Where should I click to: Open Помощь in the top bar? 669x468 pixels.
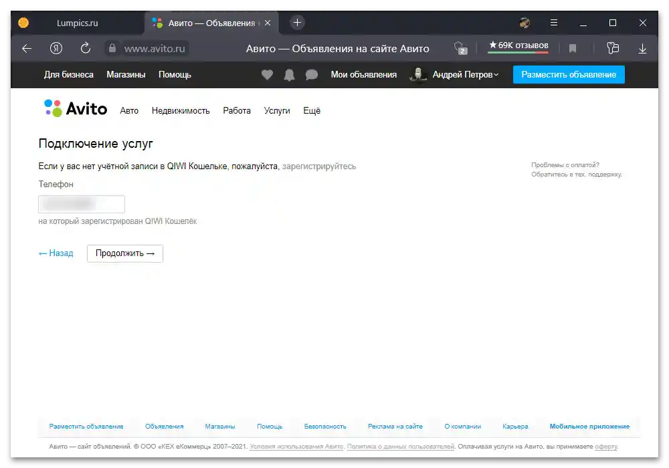[175, 75]
